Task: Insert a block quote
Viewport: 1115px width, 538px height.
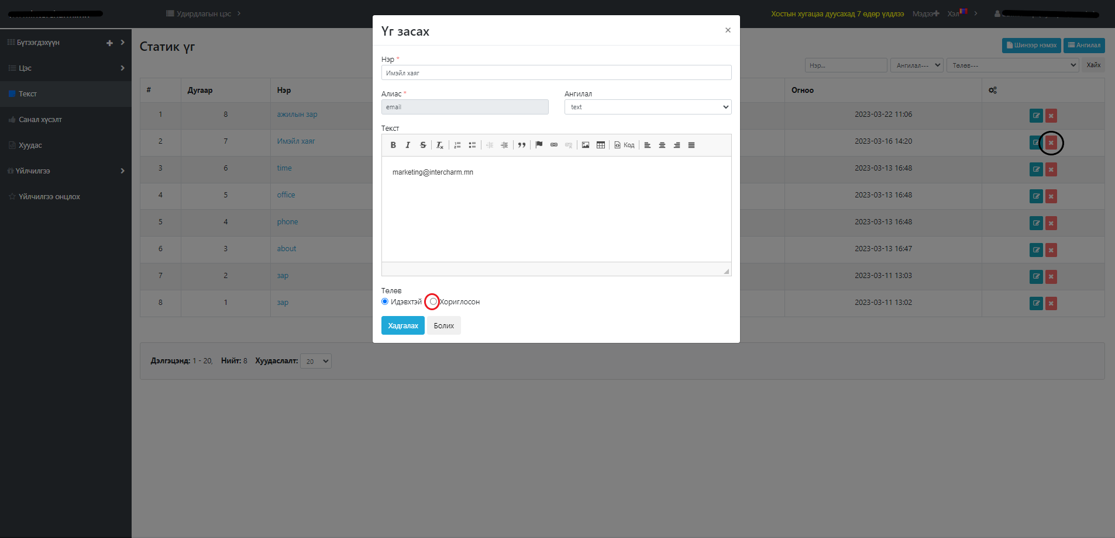Action: click(522, 145)
